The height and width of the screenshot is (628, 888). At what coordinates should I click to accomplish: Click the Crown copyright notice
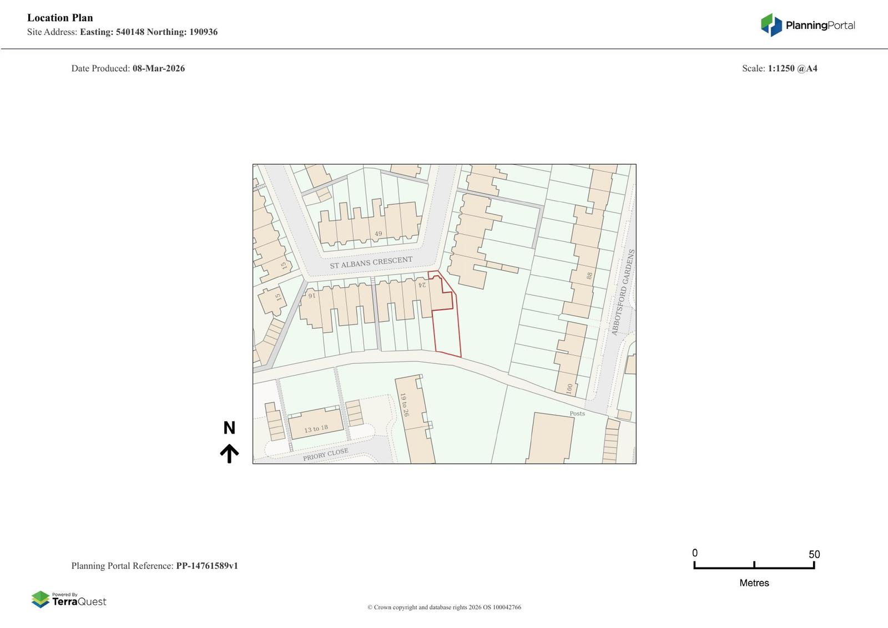point(444,607)
